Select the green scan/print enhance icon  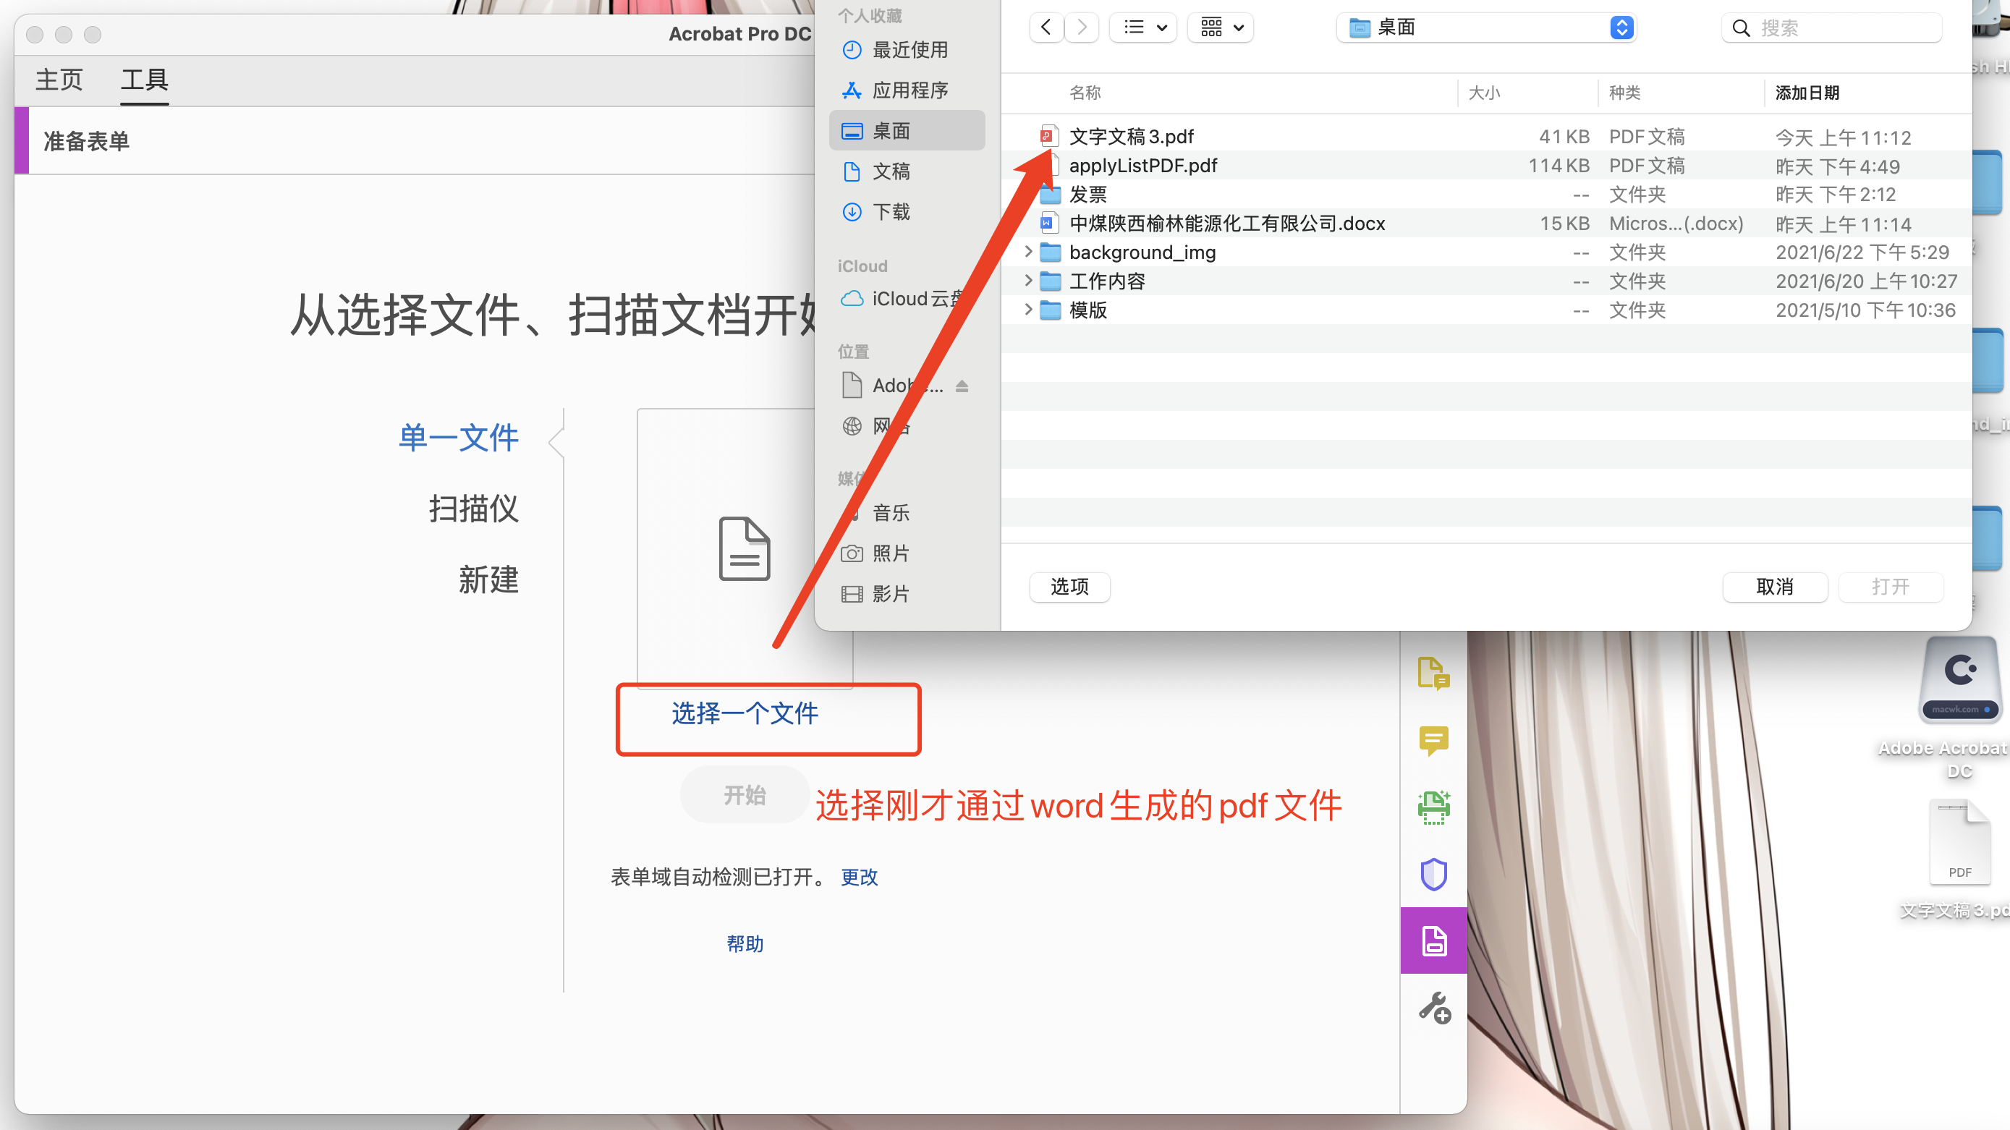(x=1433, y=807)
